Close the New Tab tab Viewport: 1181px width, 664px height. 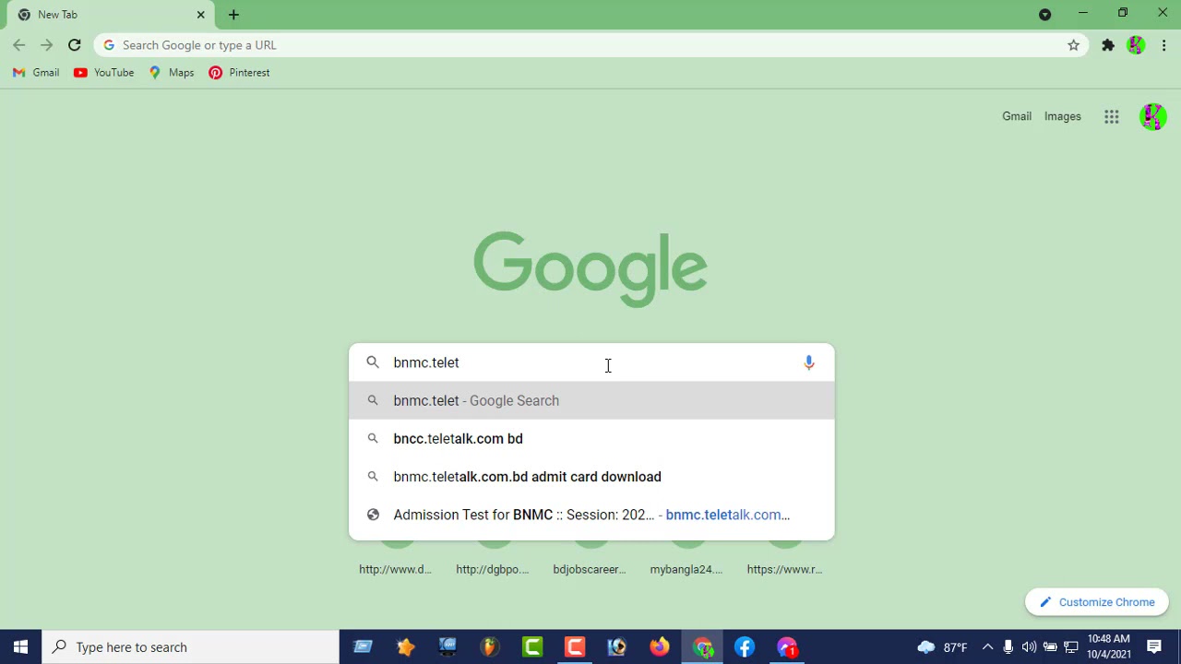[200, 15]
